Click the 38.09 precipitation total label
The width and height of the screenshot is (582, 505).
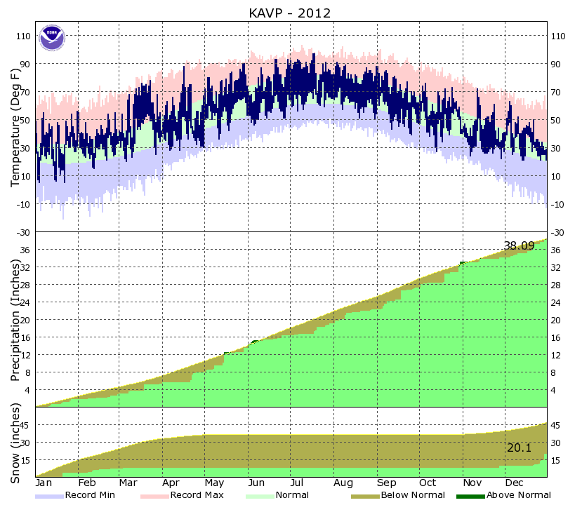(x=519, y=246)
